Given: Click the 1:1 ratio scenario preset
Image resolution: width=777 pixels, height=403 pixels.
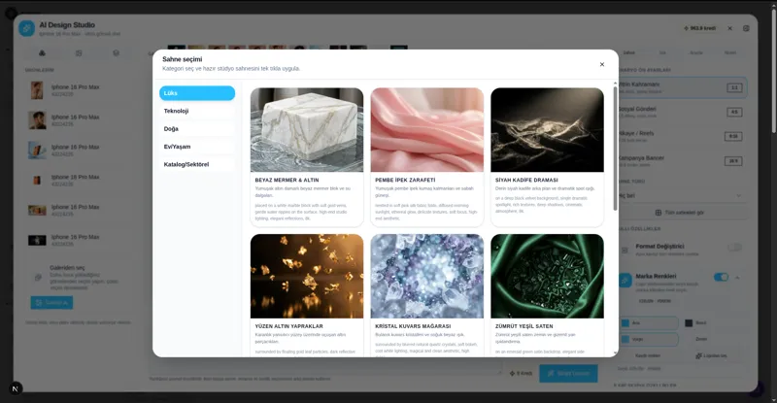Looking at the screenshot, I should click(x=683, y=87).
